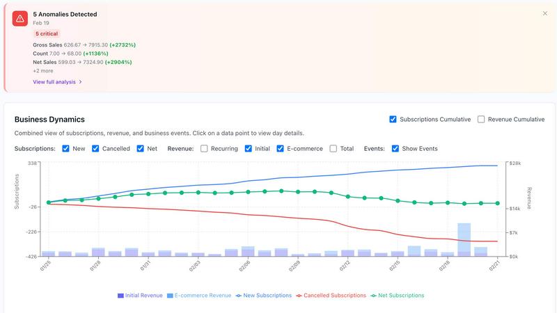Uncheck the Cancelled subscriptions checkbox
The image size is (557, 313).
point(95,148)
